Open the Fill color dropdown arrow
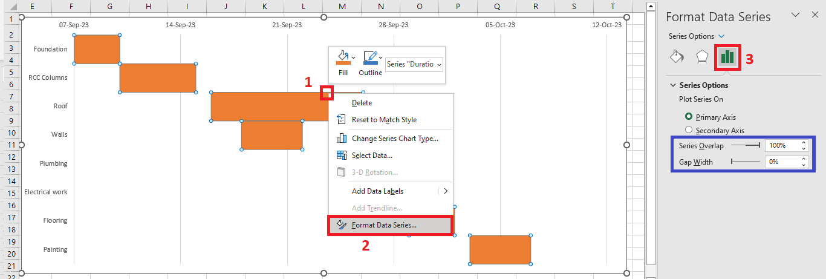826x279 pixels. 354,57
